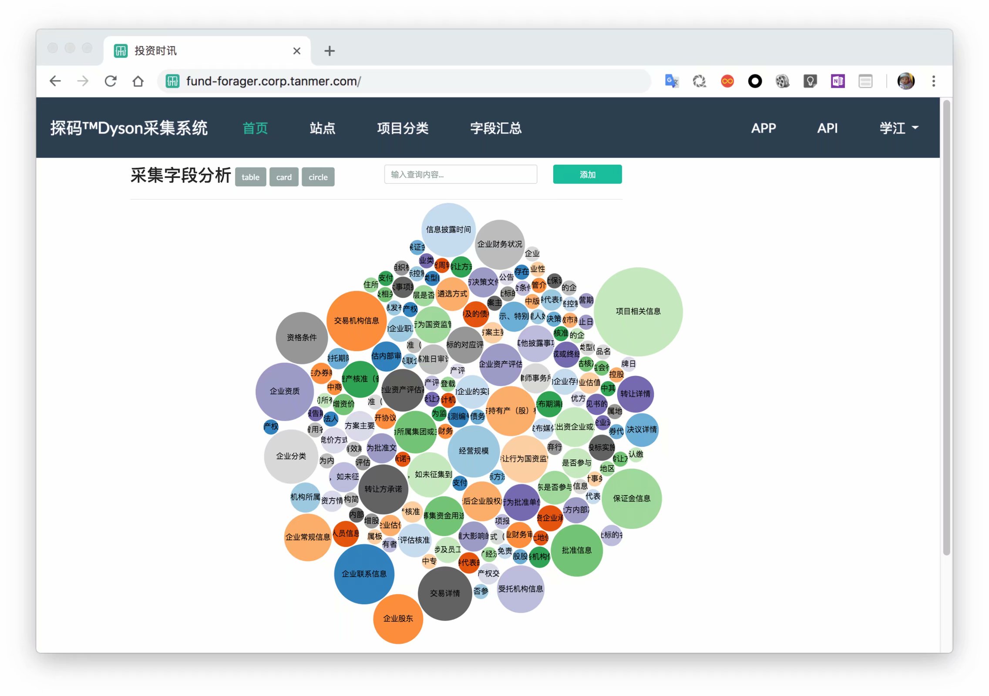The height and width of the screenshot is (696, 989).
Task: Click the grey globe extension icon
Action: point(782,81)
